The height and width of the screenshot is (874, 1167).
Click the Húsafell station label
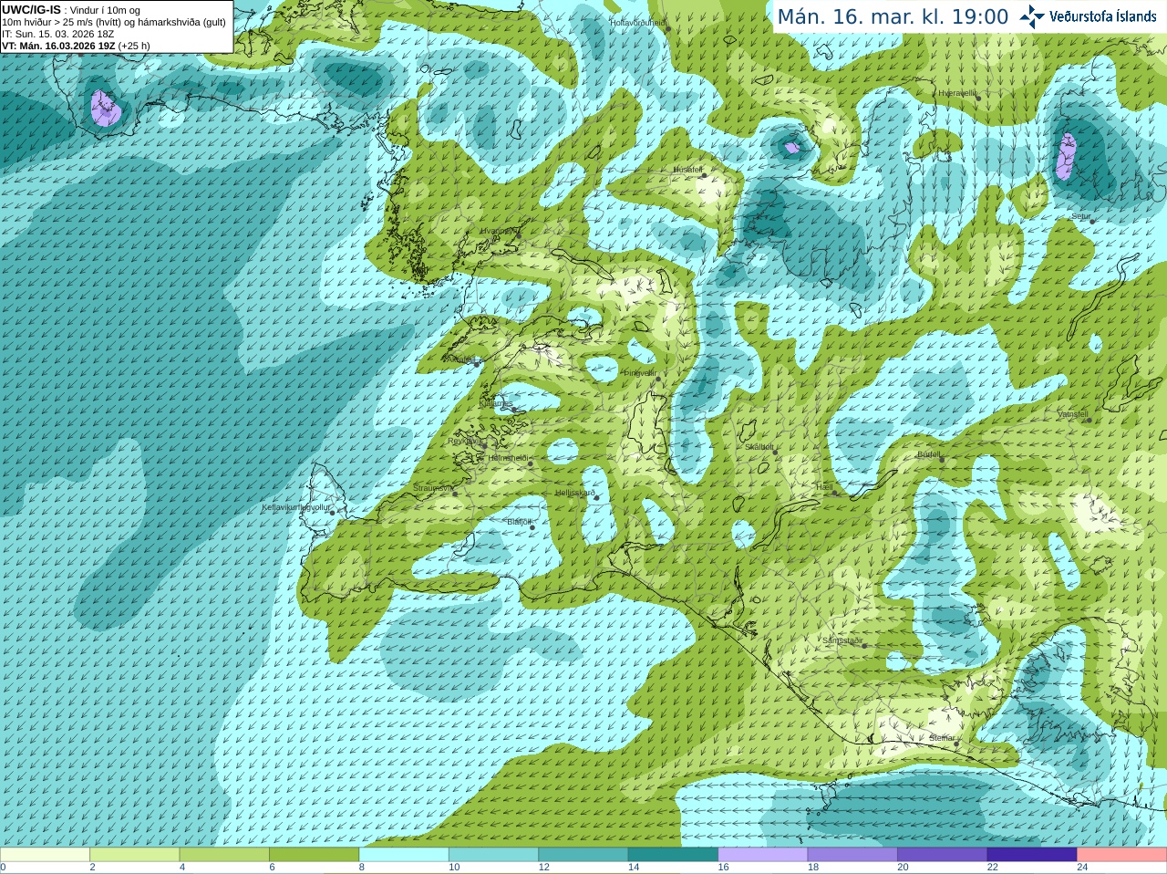click(x=688, y=170)
